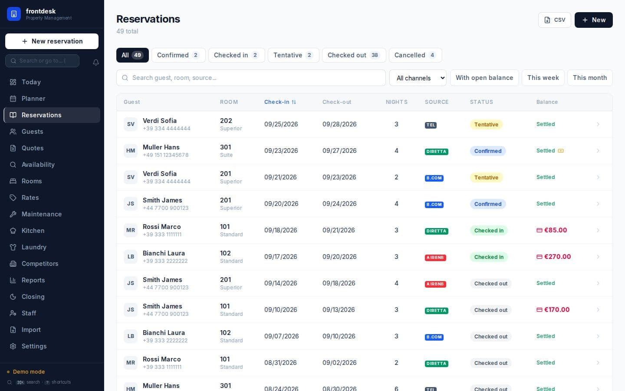Open Closing moon icon
The image size is (625, 391).
[x=13, y=297]
